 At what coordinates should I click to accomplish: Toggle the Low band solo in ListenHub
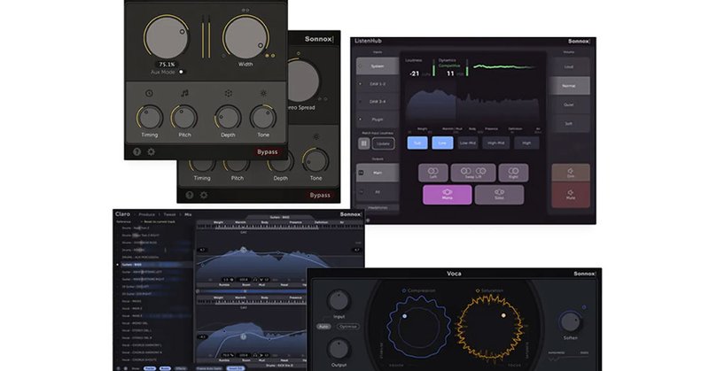[442, 143]
